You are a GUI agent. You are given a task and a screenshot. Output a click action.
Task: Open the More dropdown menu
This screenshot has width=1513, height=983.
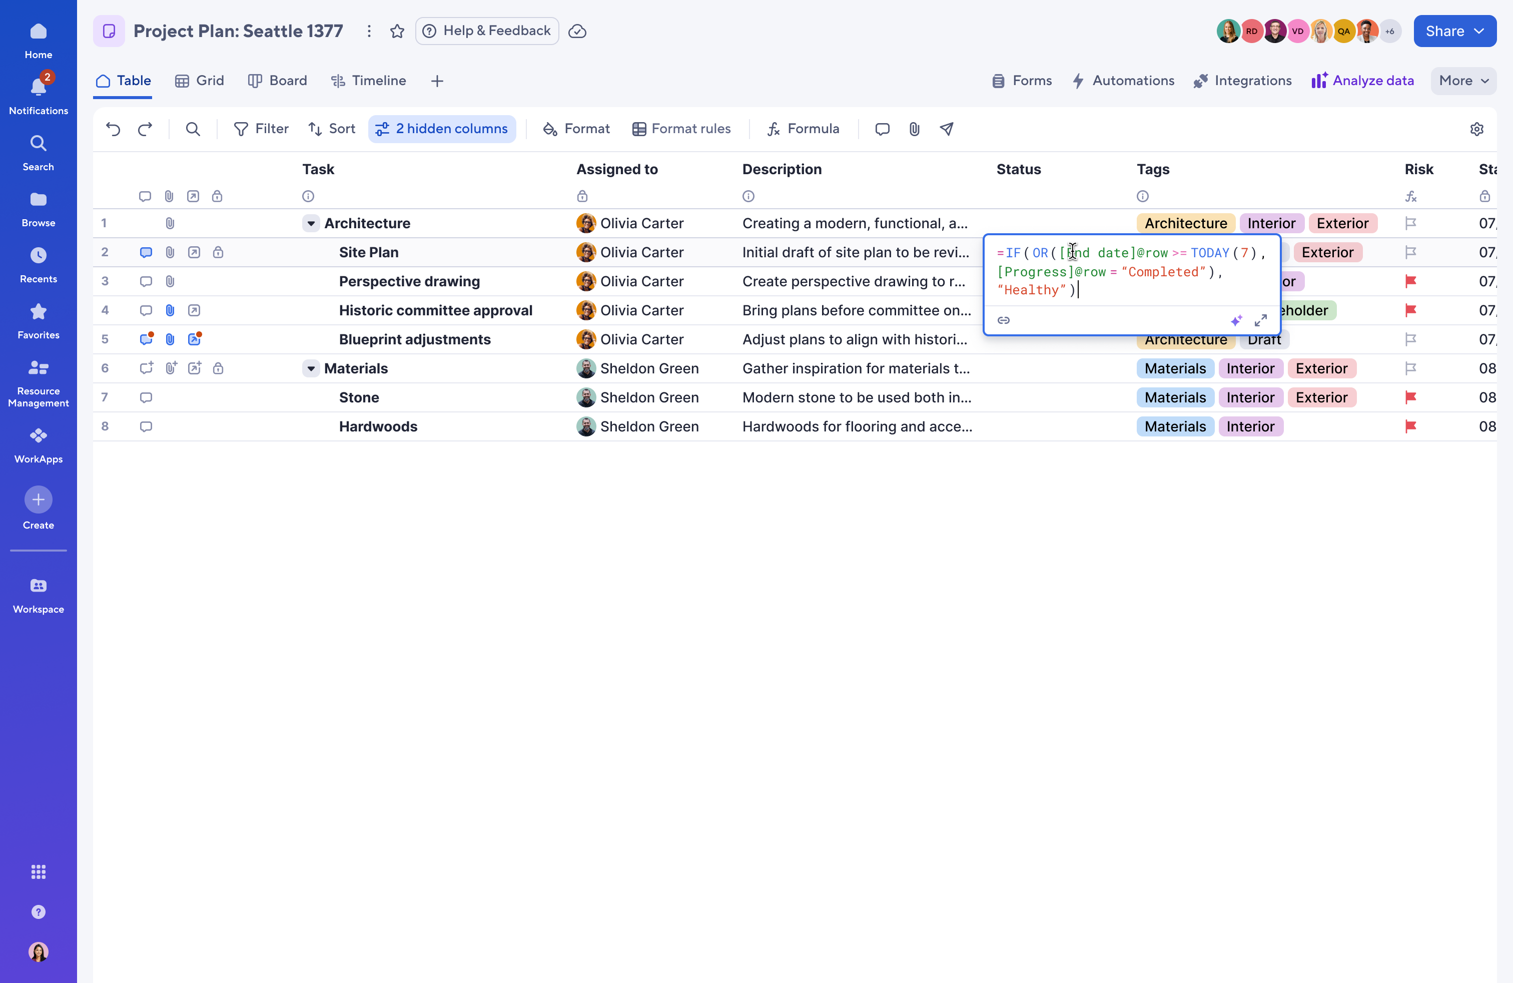click(1462, 81)
